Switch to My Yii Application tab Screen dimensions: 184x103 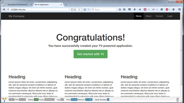(48, 5)
